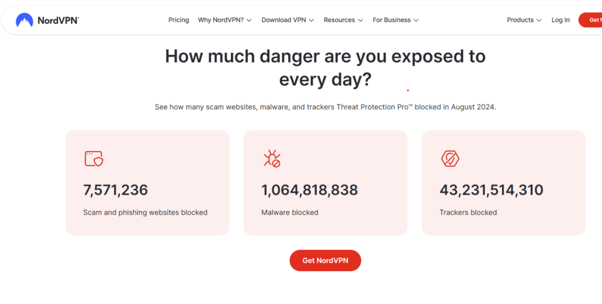Screen dimensions: 602x304
Task: Click the partially visible red header Get button
Action: point(590,20)
